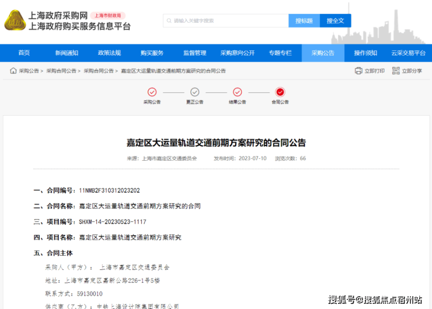The height and width of the screenshot is (309, 432).
Task: Click the QR code share icon
Action: (396, 71)
